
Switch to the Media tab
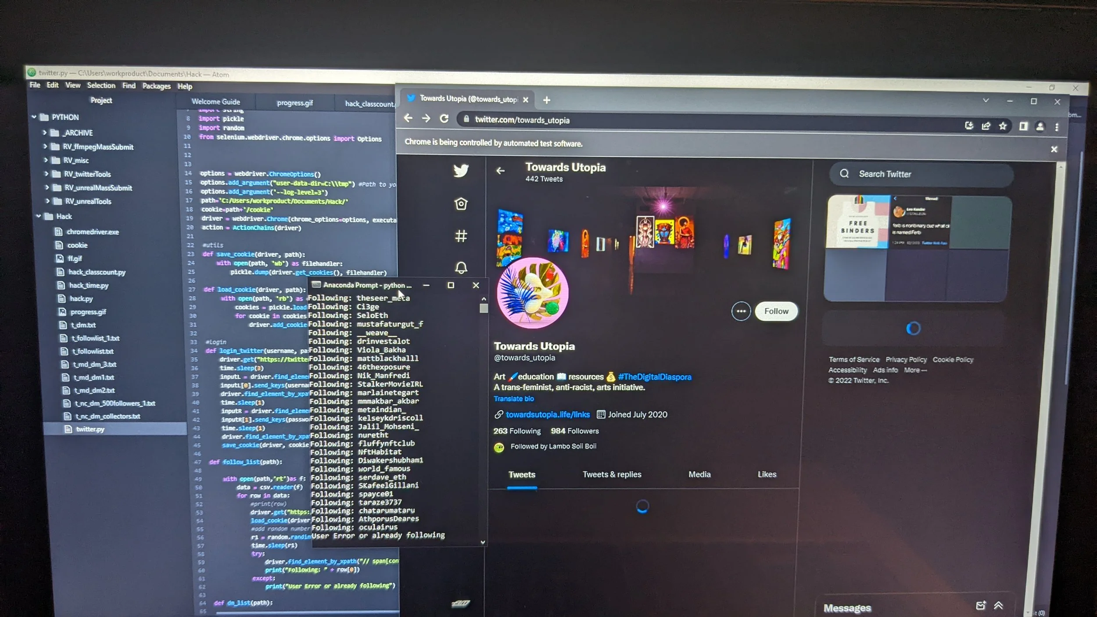[699, 474]
